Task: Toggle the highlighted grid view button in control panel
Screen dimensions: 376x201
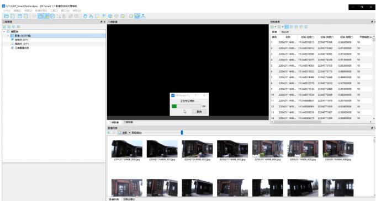Action: (287, 27)
